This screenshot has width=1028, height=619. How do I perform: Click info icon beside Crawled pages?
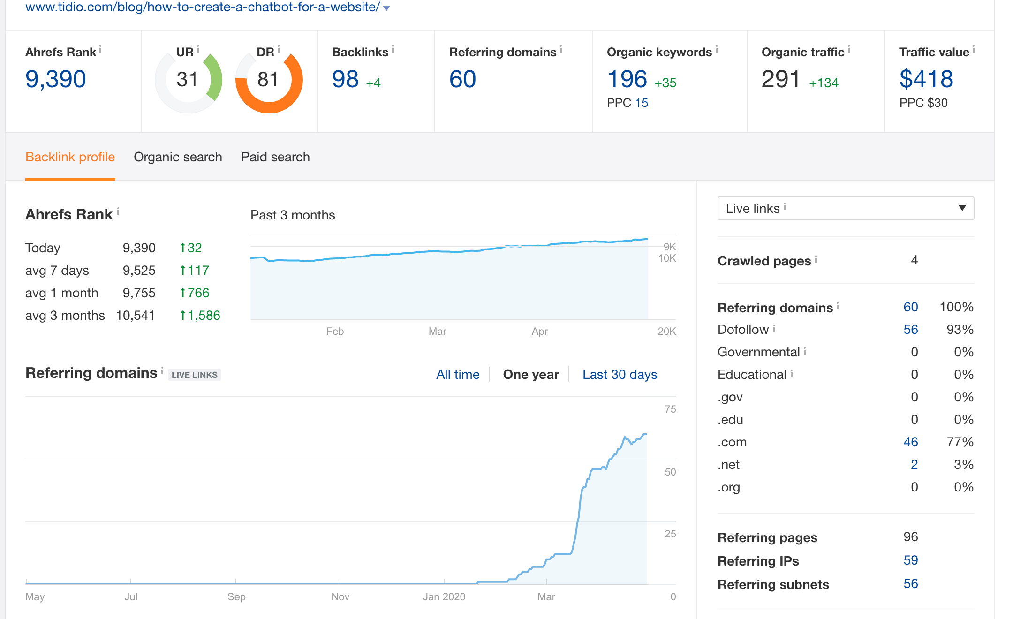[x=816, y=259]
